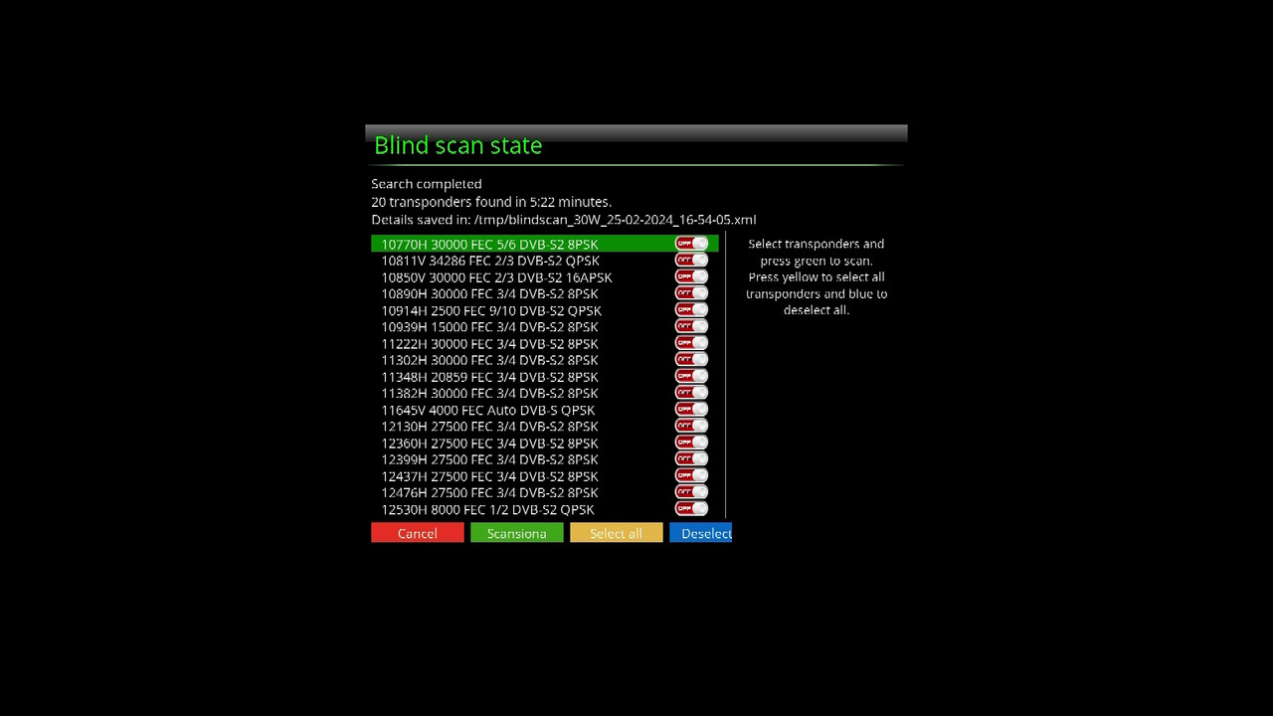Enable the 11348H 20859 transponder switch
Screen dimensions: 1273x716
[x=691, y=376]
